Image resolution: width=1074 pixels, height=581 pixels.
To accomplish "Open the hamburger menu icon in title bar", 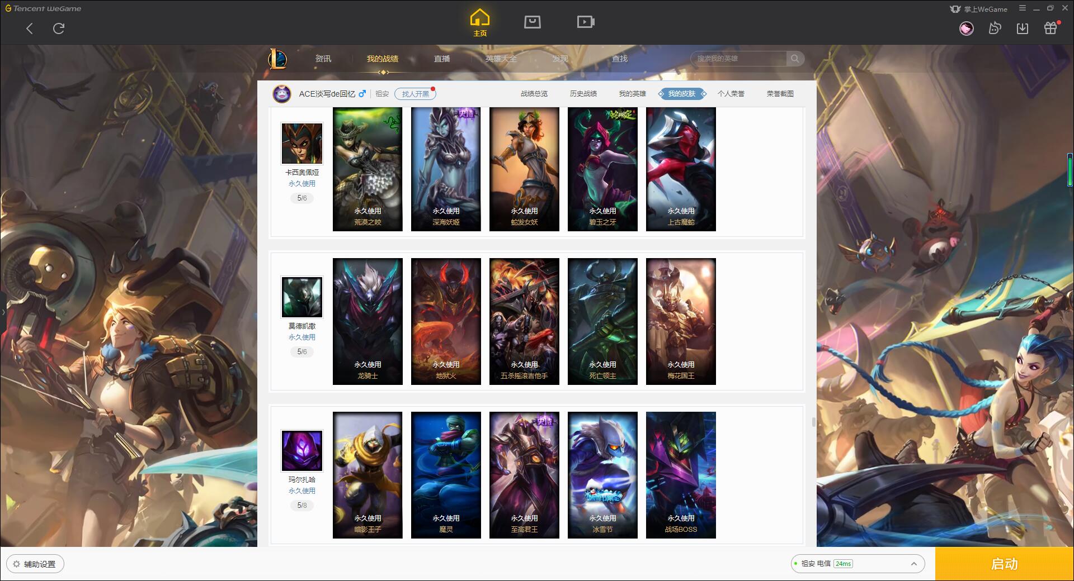I will coord(1023,8).
